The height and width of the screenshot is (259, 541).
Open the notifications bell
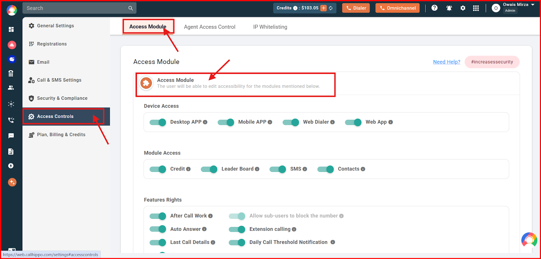449,8
